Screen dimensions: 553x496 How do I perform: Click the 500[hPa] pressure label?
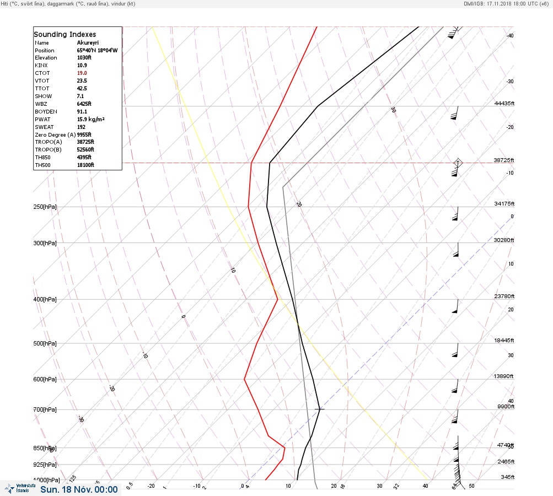45,343
